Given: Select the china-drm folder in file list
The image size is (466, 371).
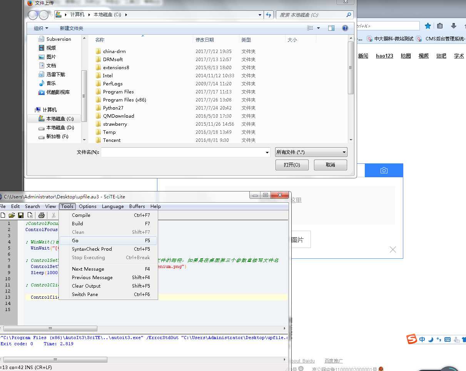Looking at the screenshot, I should [111, 52].
